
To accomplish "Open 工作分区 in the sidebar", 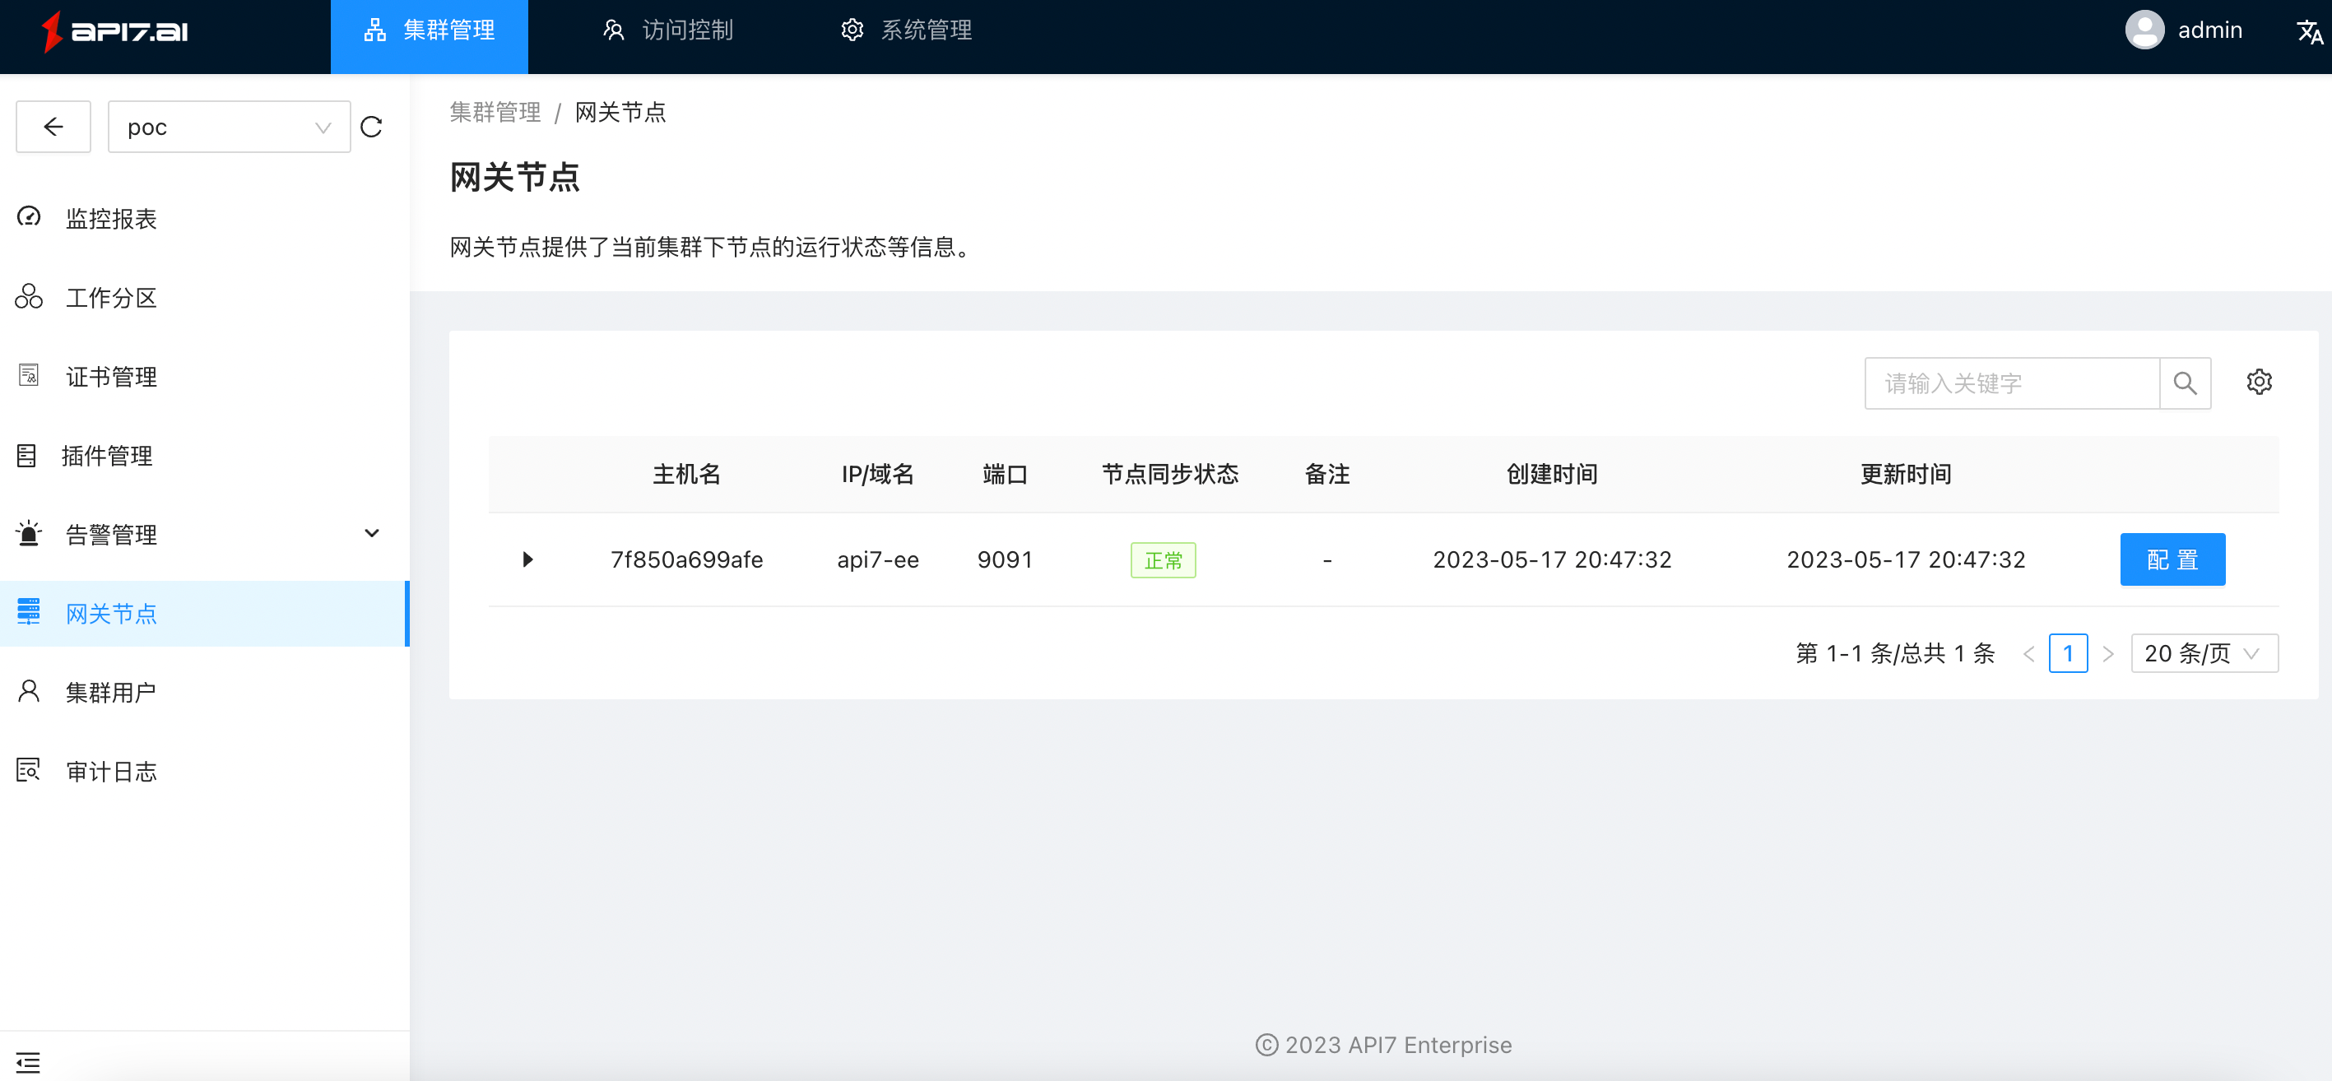I will pos(204,297).
